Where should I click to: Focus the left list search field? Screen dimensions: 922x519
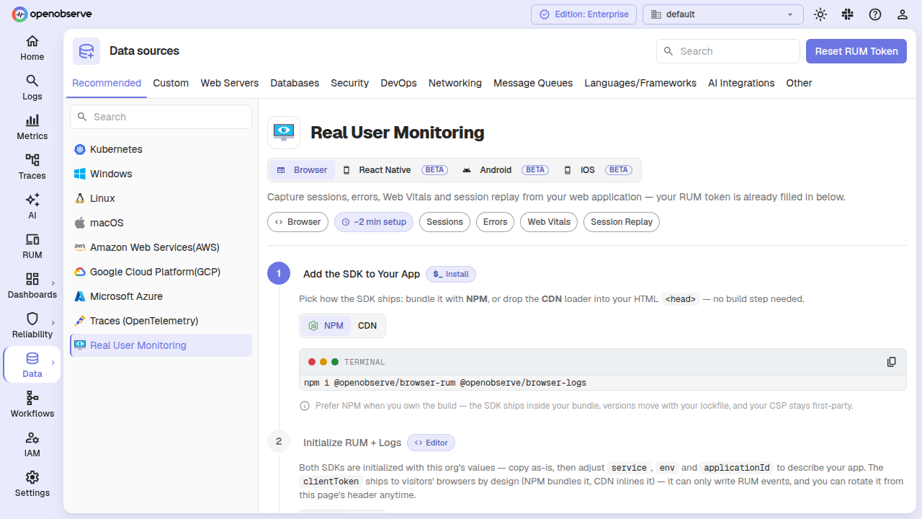pos(161,117)
